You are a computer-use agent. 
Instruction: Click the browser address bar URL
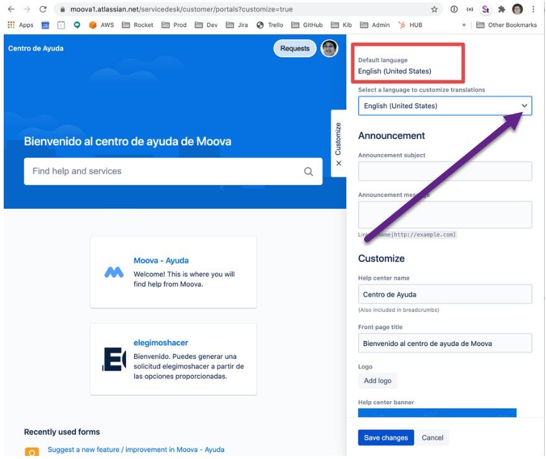[x=181, y=9]
